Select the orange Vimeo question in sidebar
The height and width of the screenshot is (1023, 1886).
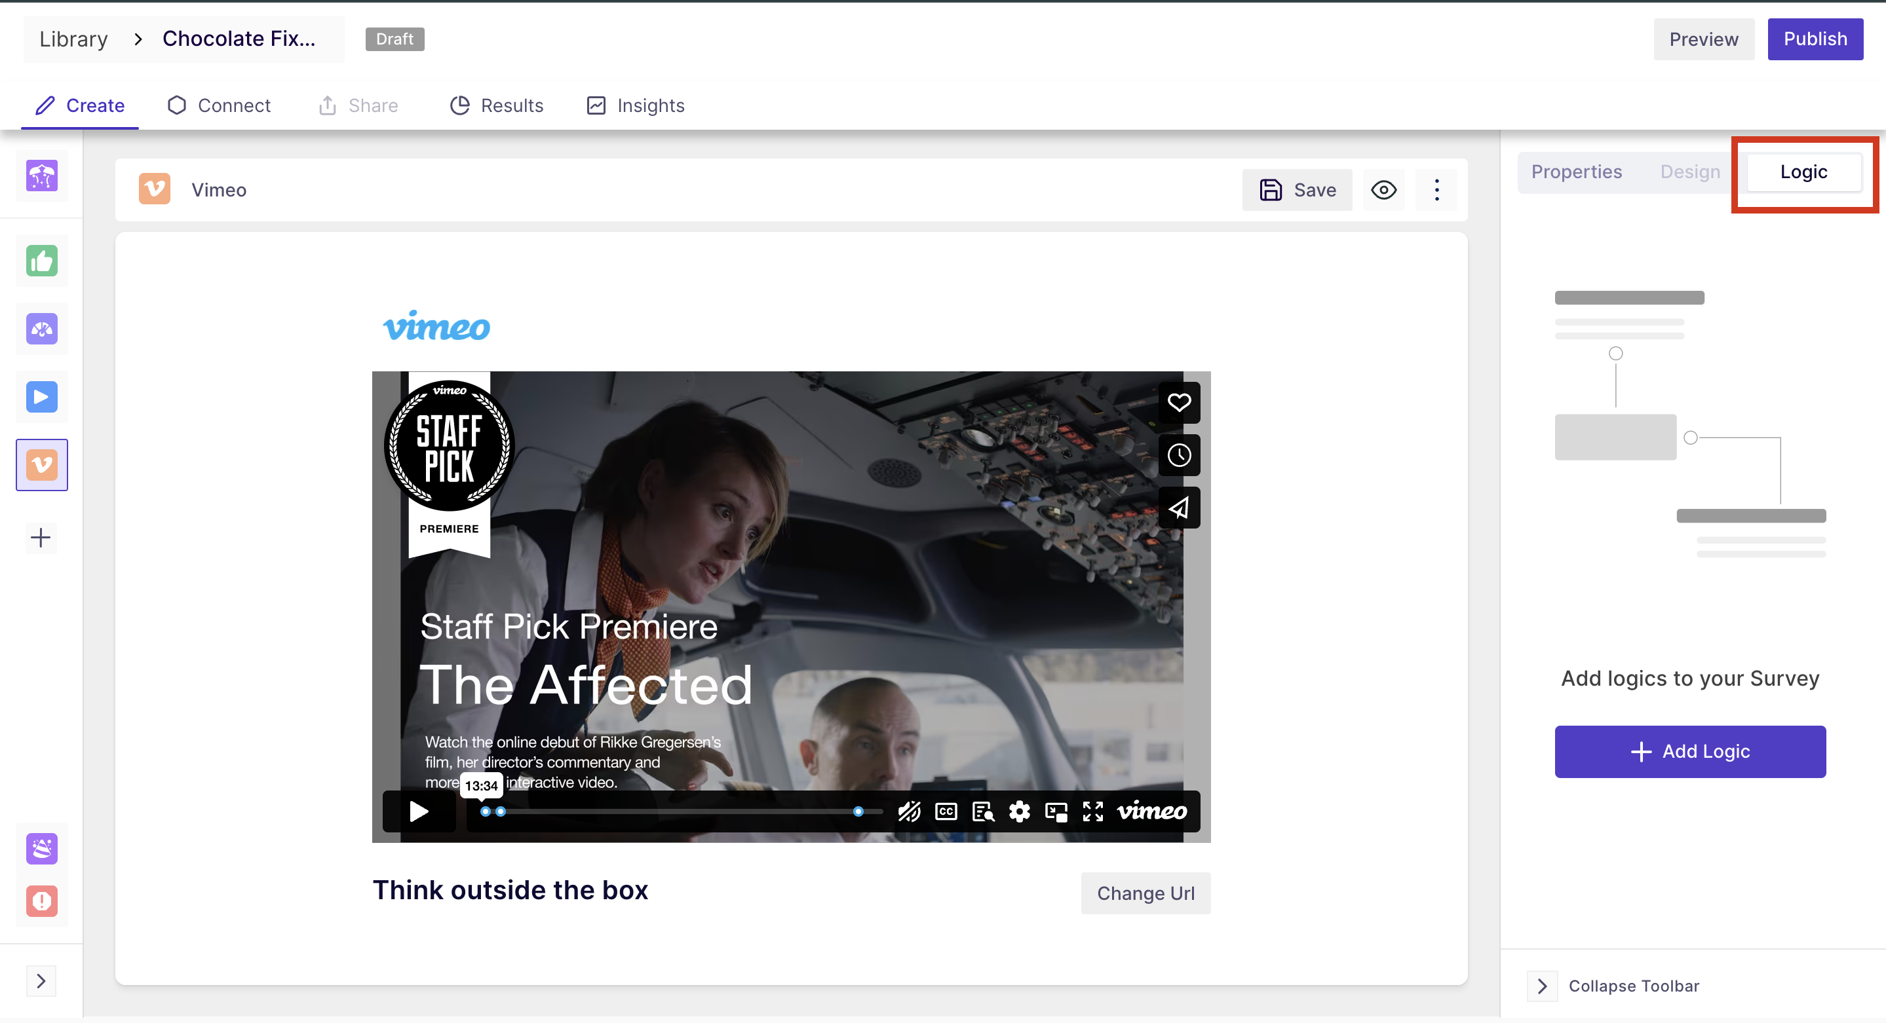tap(42, 464)
